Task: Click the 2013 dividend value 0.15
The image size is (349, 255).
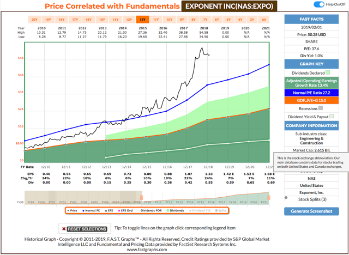Action: [x=107, y=183]
